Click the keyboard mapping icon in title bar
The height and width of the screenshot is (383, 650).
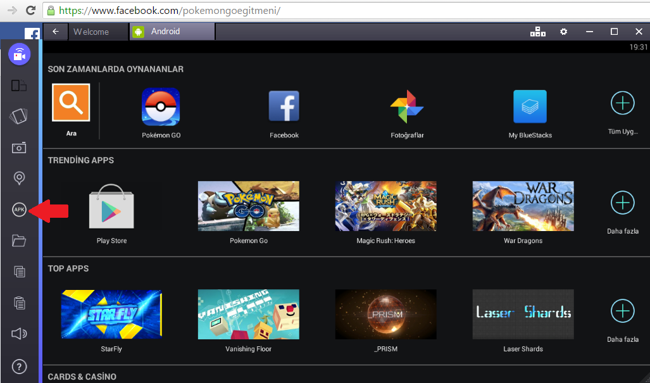tap(538, 32)
